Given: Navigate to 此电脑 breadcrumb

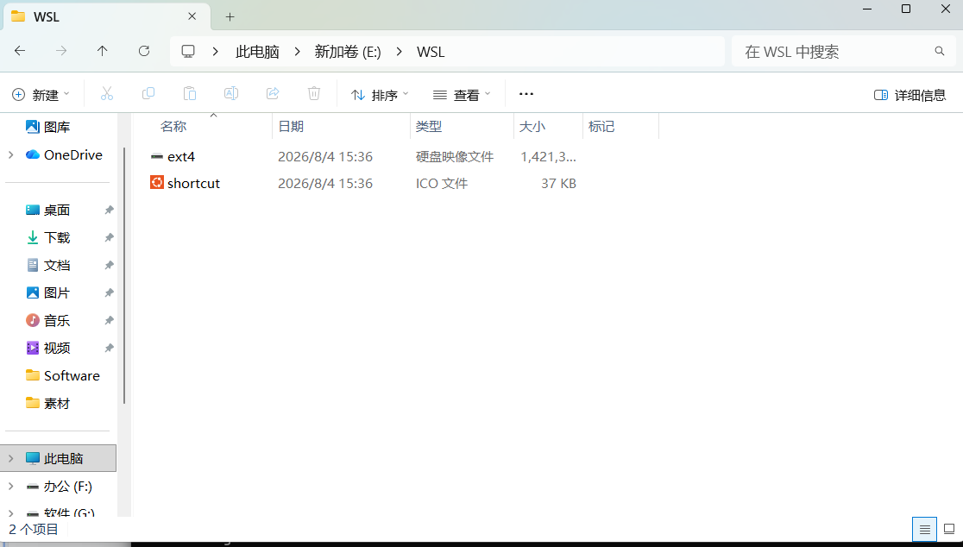Looking at the screenshot, I should [257, 52].
